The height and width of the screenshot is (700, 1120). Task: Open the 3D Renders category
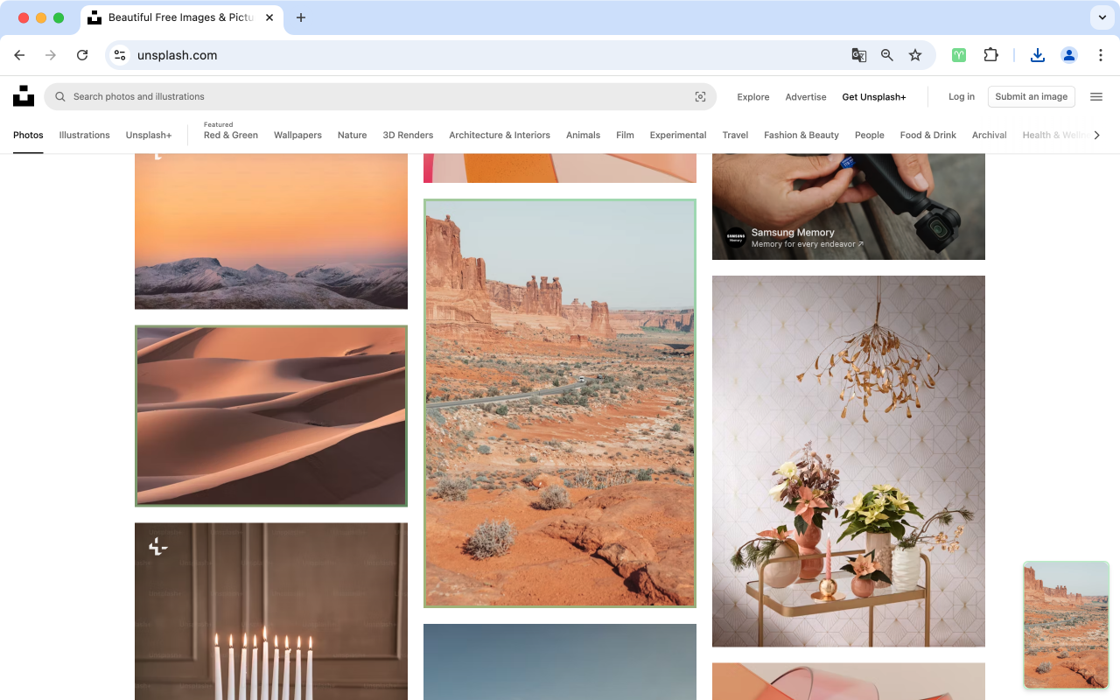pyautogui.click(x=408, y=136)
